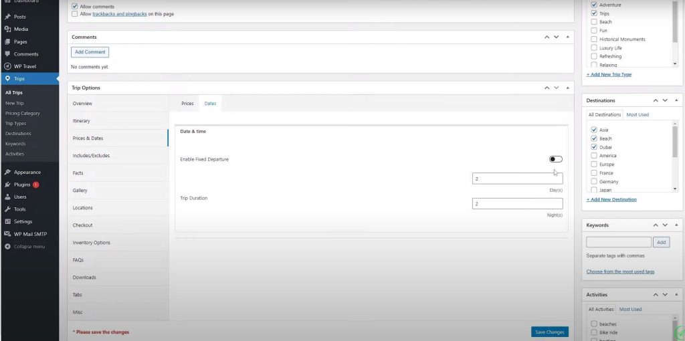Screen dimensions: 685x341
Task: Click the WP Mail SMTP envelope icon
Action: [7, 234]
